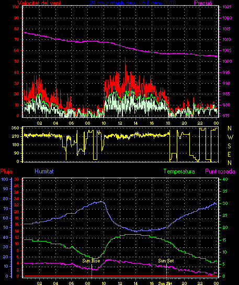Click the "Sun Set" marker label
The image size is (239, 285).
pos(166,261)
